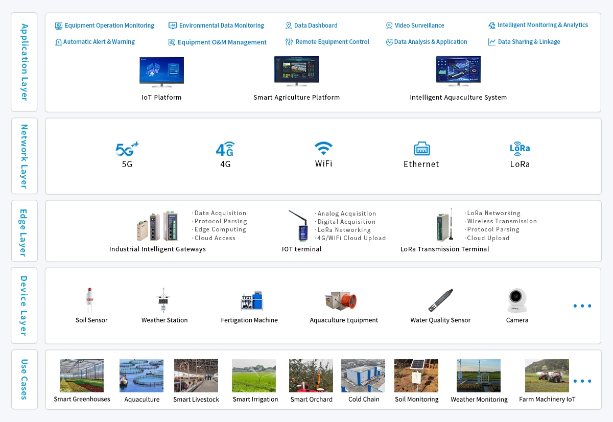Click the 5G network icon
The image size is (613, 422).
pos(127,149)
